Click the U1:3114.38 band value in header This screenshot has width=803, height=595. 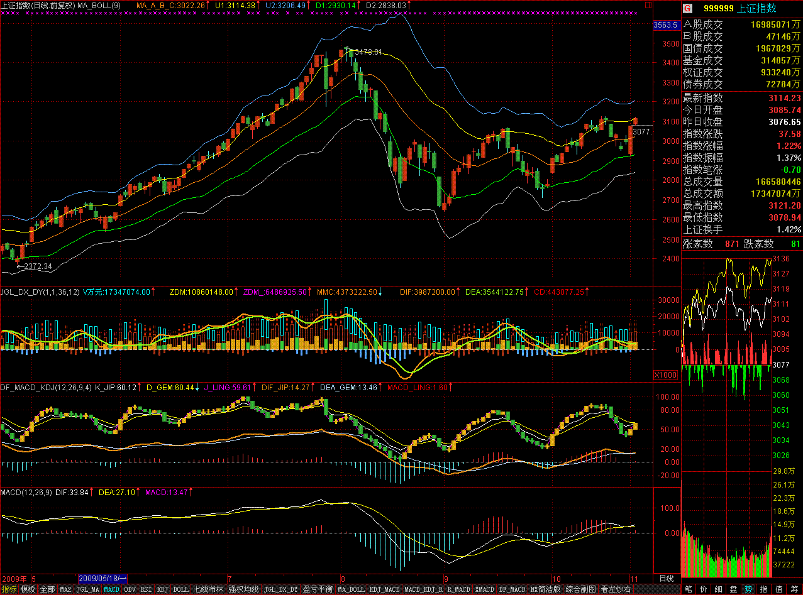click(x=235, y=5)
